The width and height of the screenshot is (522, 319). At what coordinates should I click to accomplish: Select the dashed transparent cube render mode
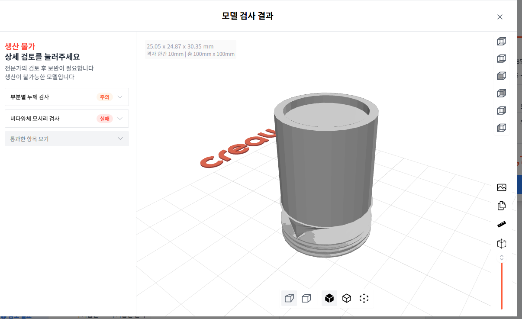(x=364, y=298)
